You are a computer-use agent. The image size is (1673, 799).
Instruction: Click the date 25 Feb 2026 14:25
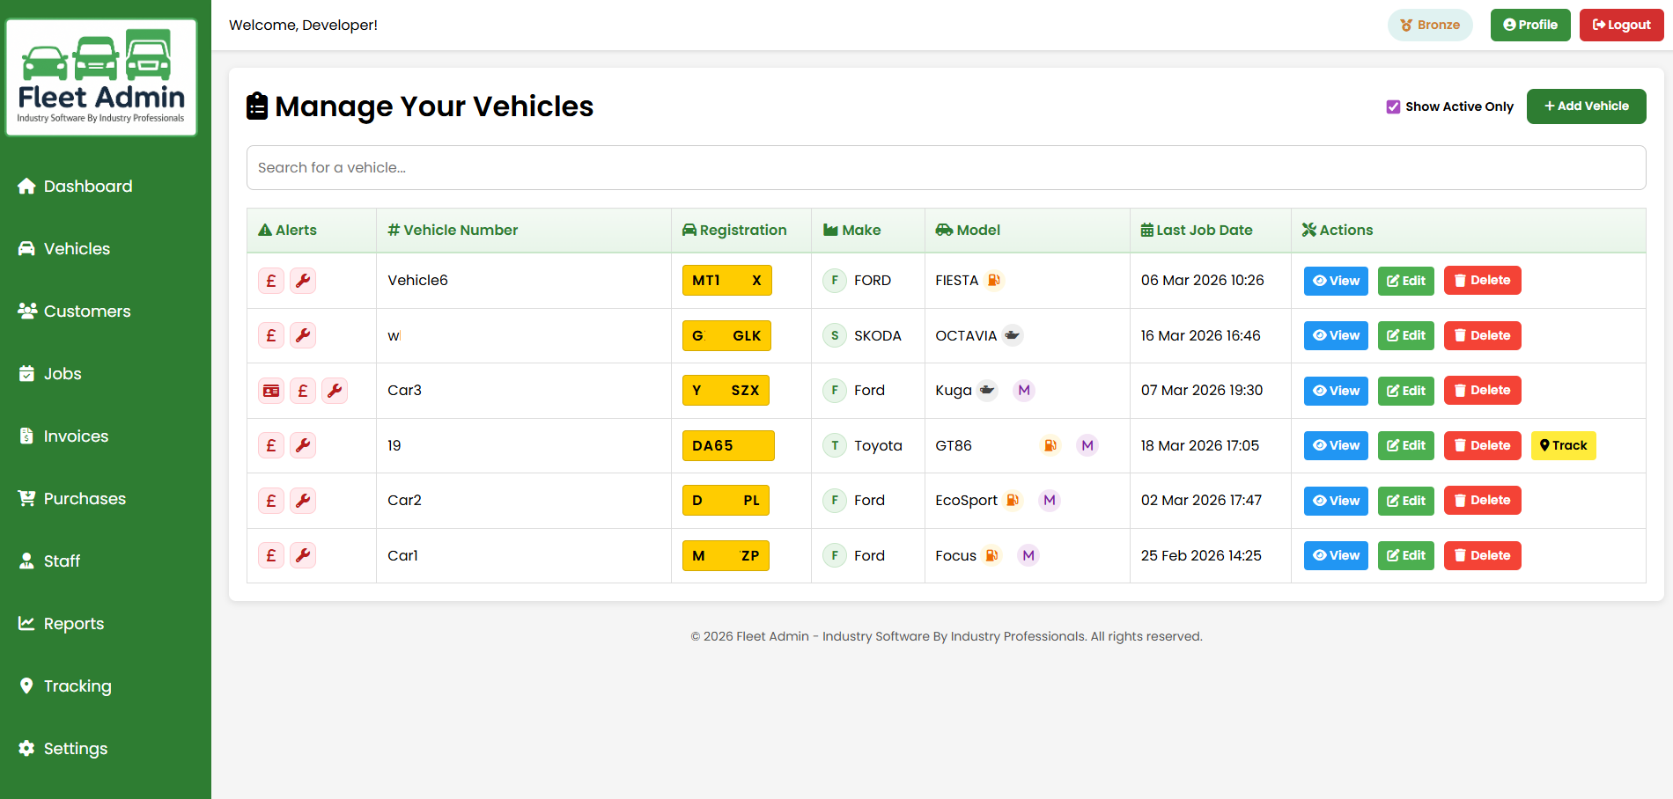[1201, 555]
